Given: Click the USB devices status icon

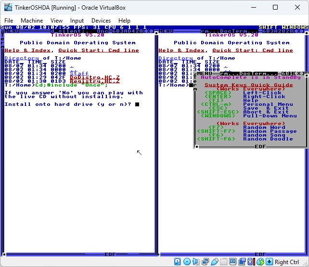Looking at the screenshot, I should [214, 262].
